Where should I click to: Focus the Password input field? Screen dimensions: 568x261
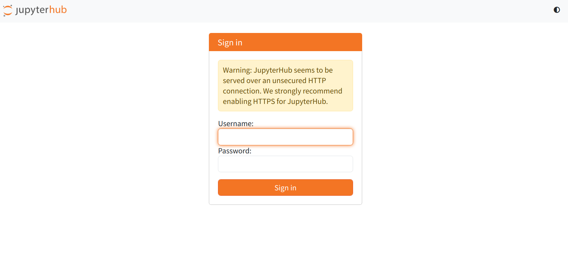coord(285,164)
